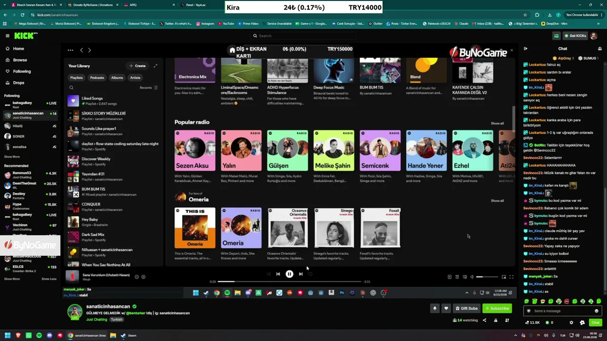Image resolution: width=607 pixels, height=341 pixels.
Task: Select the Playlists filter chip
Action: [x=76, y=78]
